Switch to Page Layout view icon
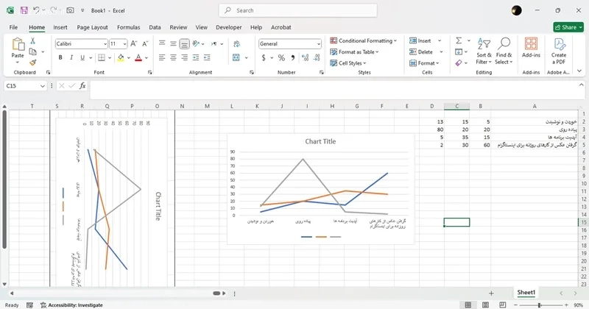 point(485,305)
